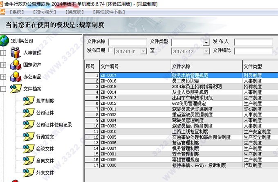Click the 公司证件使用记录 note icon
Image resolution: width=278 pixels, height=182 pixels.
pyautogui.click(x=28, y=124)
